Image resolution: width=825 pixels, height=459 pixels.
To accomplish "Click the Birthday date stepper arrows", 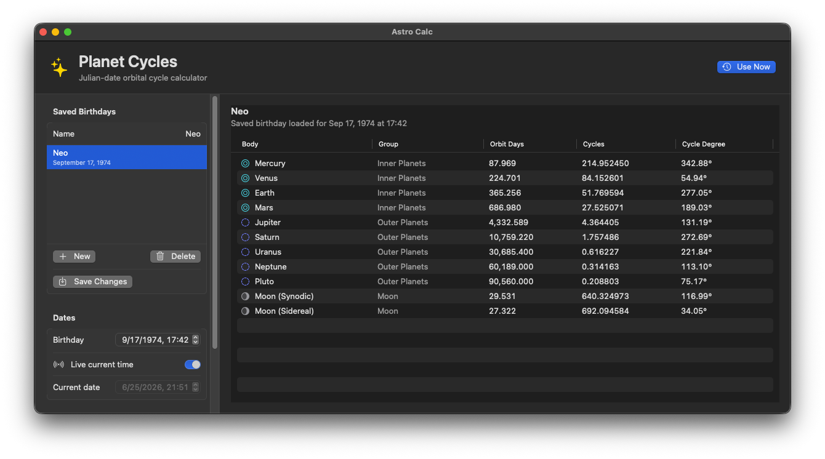I will [x=196, y=340].
